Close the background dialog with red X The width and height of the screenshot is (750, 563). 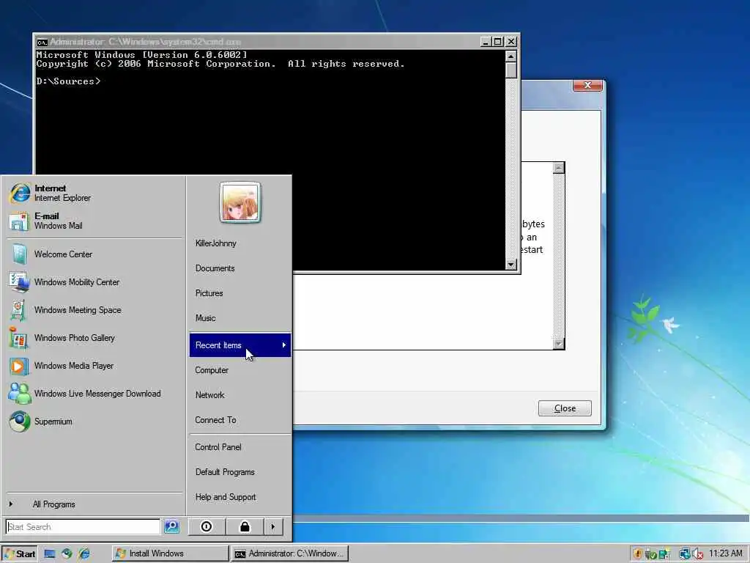point(588,85)
